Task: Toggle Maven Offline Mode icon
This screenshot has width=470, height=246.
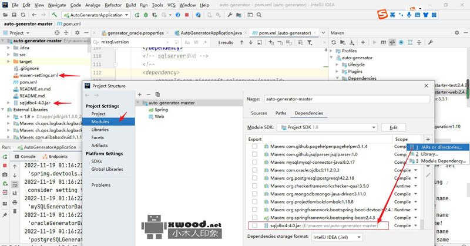Action: click(392, 42)
